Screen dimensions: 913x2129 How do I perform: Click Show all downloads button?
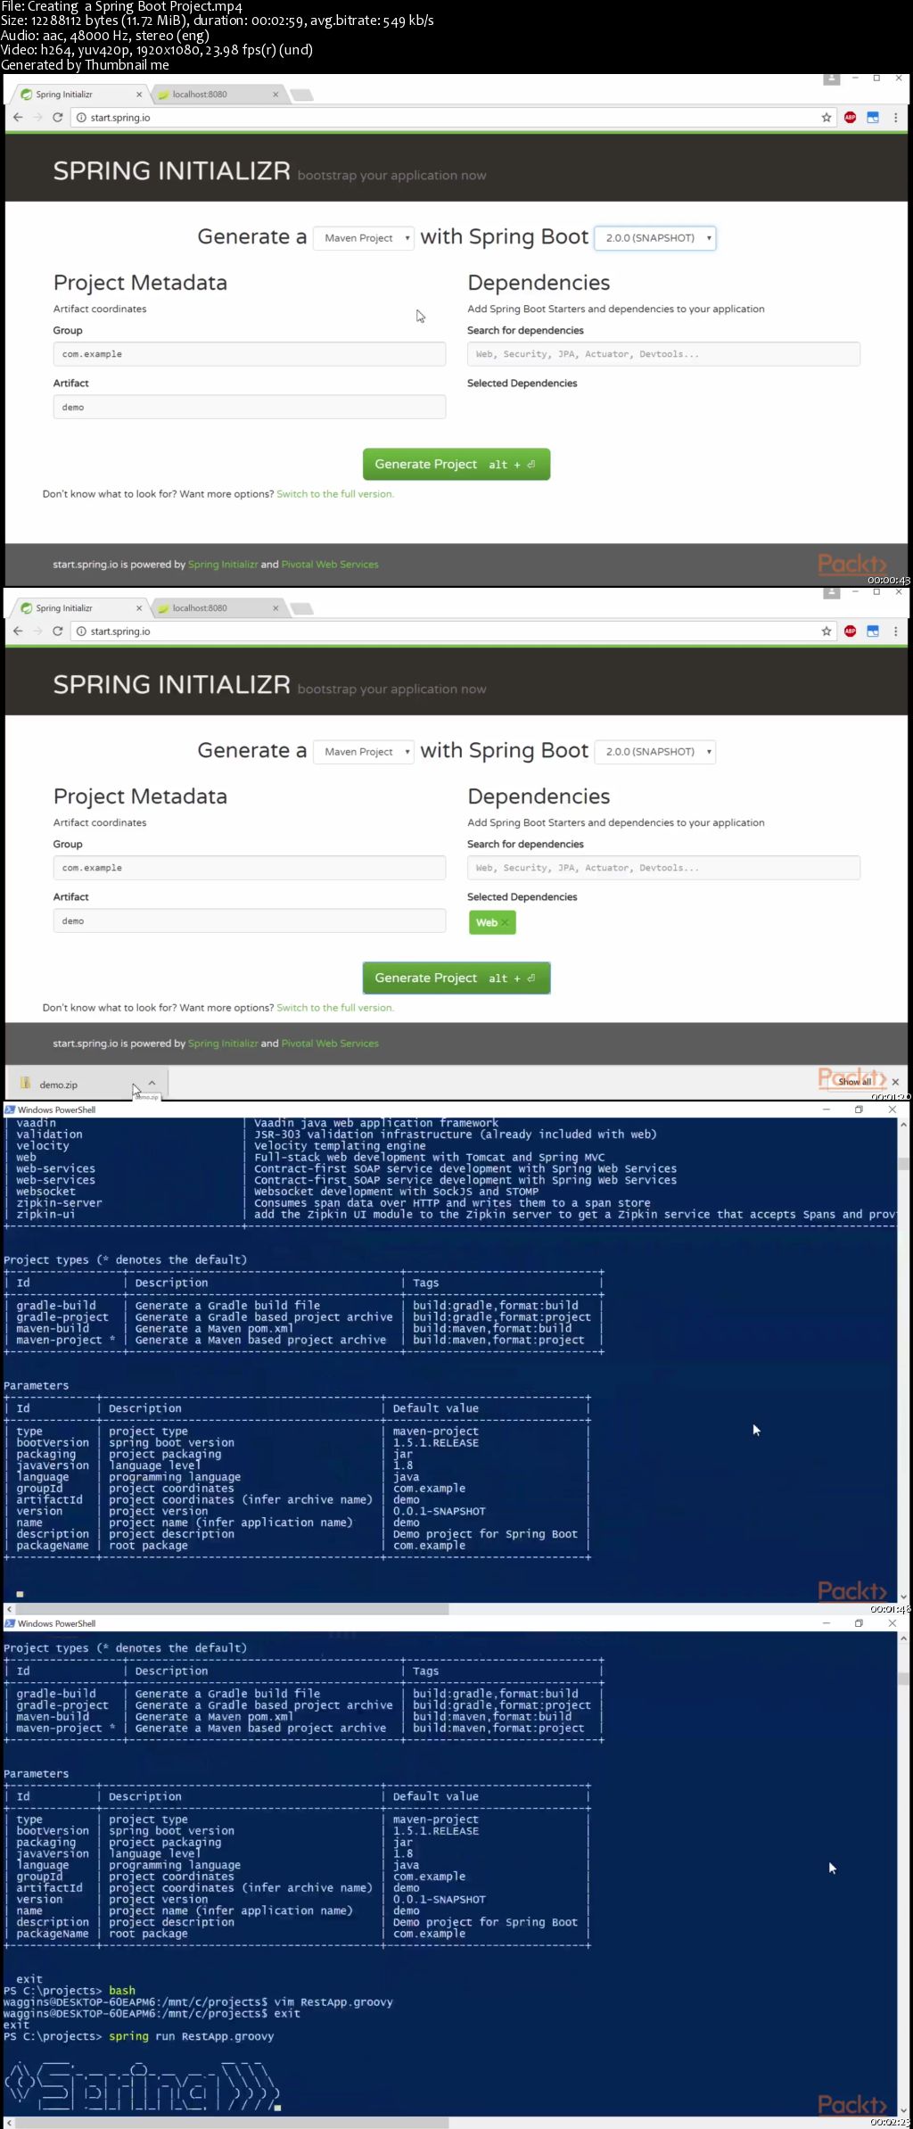pyautogui.click(x=854, y=1081)
